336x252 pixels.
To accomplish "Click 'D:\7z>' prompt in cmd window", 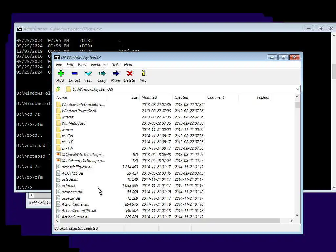I will 24,187.
